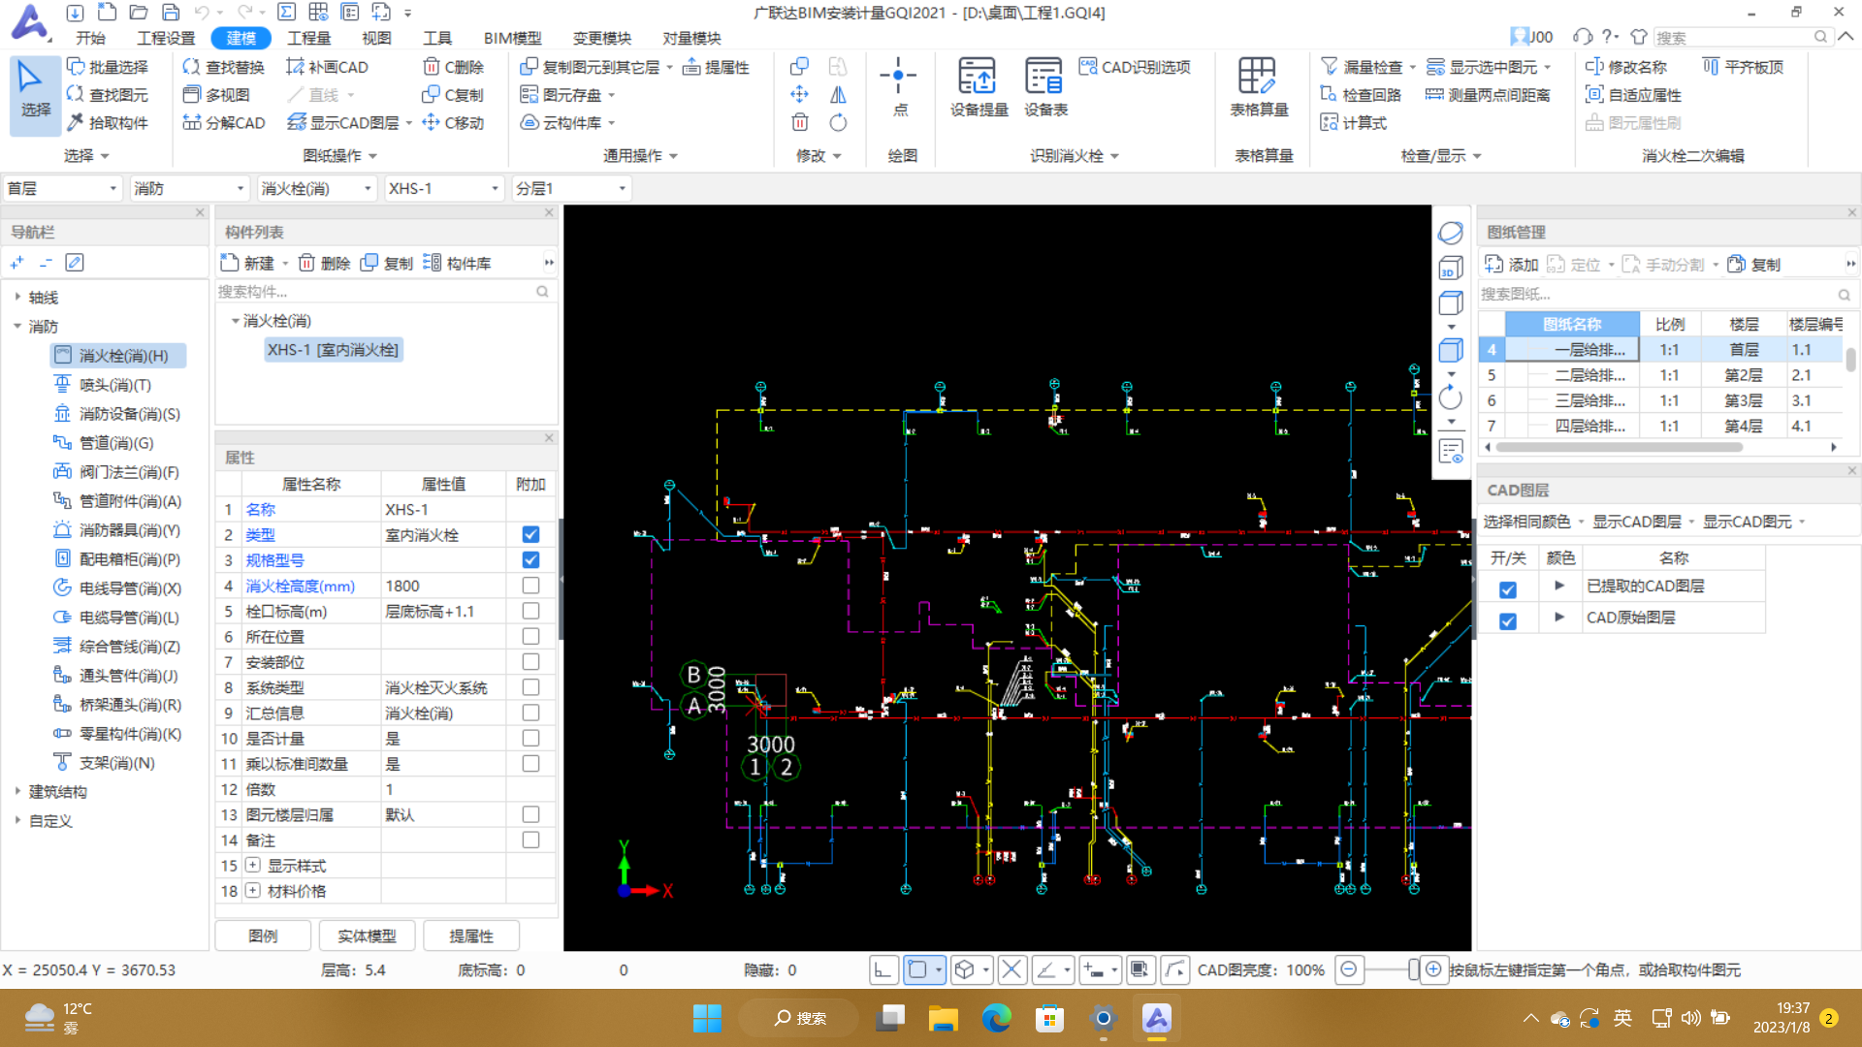Expand the 显示样式 attribute row
1862x1047 pixels.
point(253,866)
